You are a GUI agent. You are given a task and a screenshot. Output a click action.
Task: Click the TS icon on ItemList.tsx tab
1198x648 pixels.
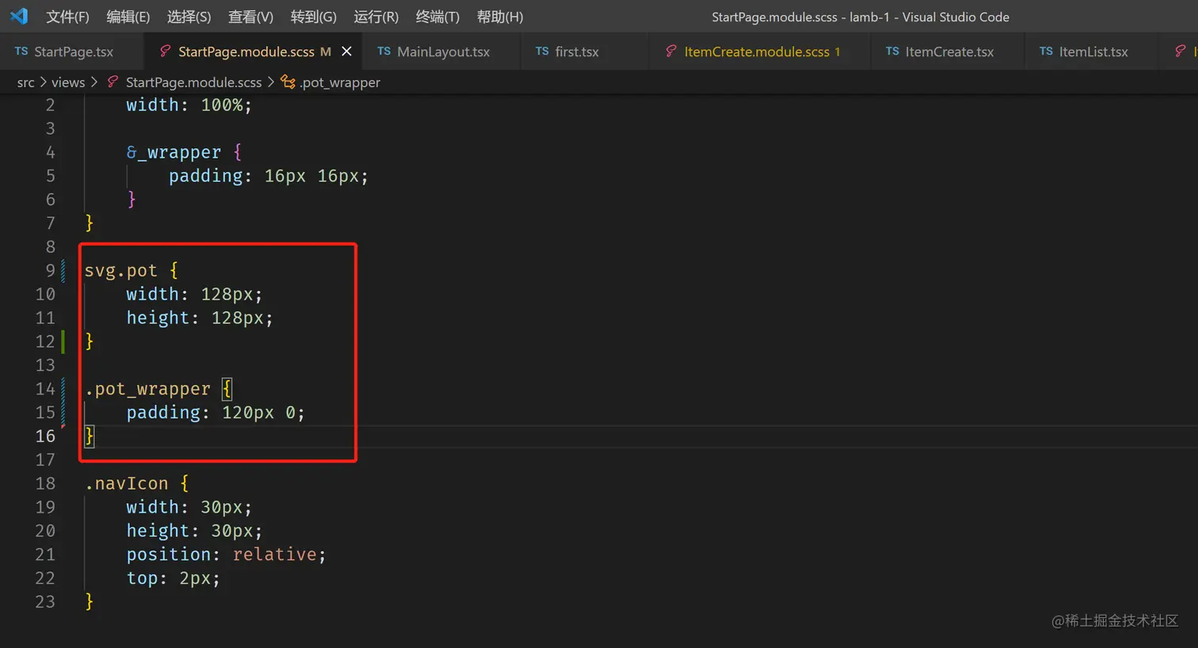pyautogui.click(x=1046, y=51)
